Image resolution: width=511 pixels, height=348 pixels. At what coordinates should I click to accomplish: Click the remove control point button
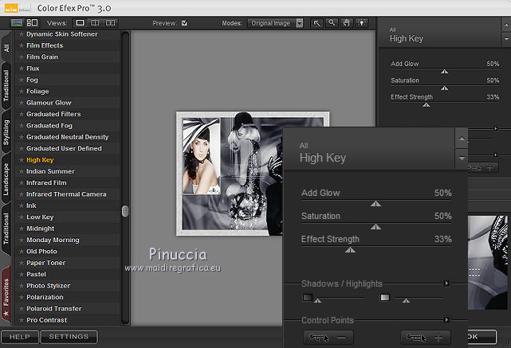(330, 337)
